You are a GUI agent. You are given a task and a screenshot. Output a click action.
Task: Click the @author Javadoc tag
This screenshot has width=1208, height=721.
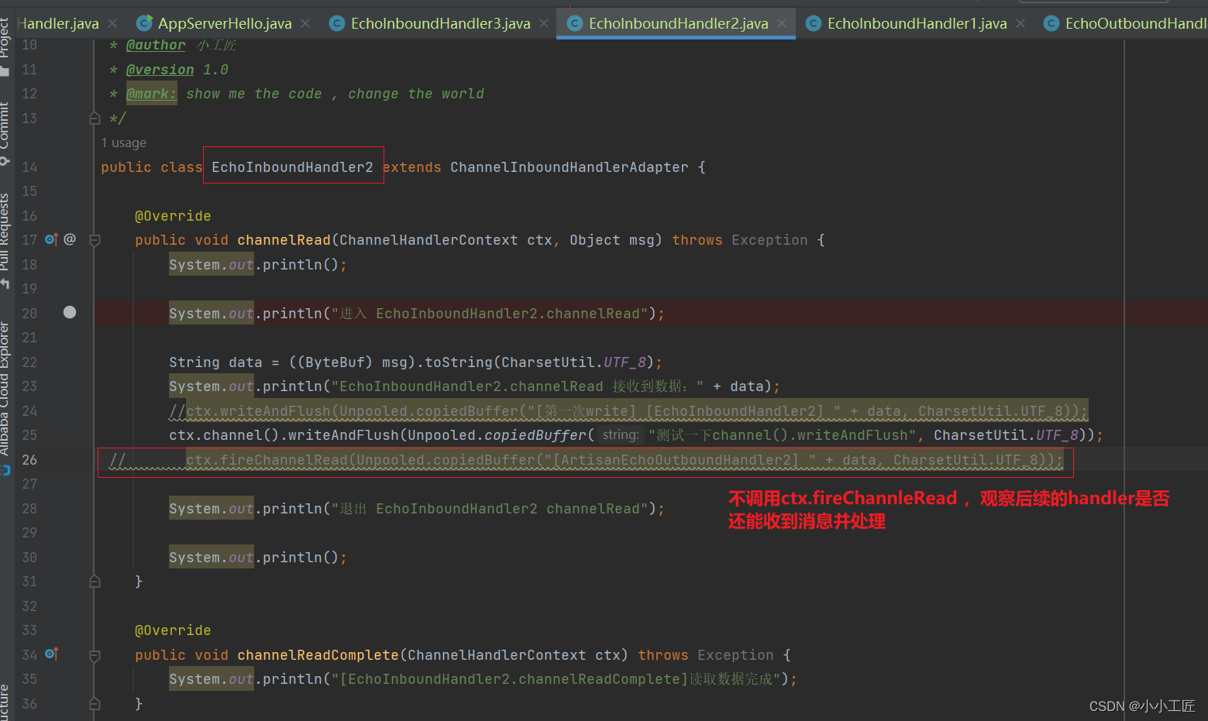pos(156,45)
